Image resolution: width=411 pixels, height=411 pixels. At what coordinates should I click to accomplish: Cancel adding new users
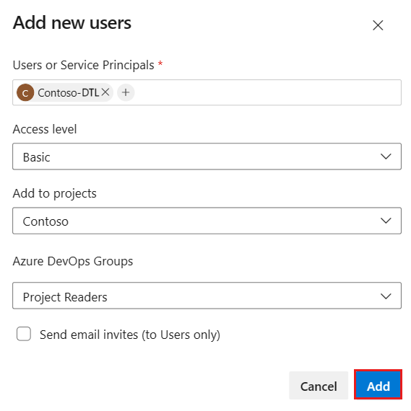(319, 386)
